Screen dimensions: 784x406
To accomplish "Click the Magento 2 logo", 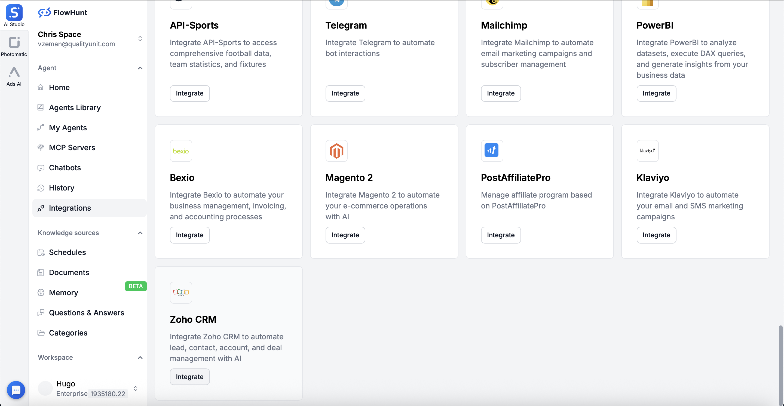I will tap(336, 150).
